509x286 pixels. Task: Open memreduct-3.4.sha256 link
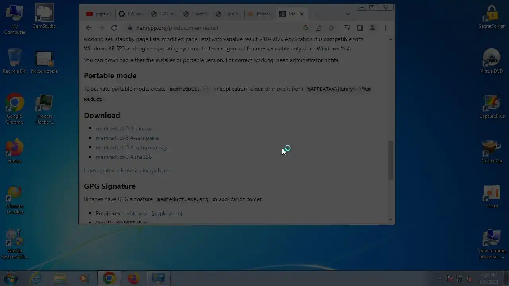[x=124, y=157]
